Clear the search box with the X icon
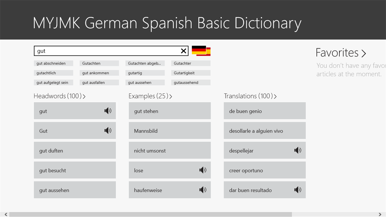The image size is (386, 217). click(x=183, y=51)
